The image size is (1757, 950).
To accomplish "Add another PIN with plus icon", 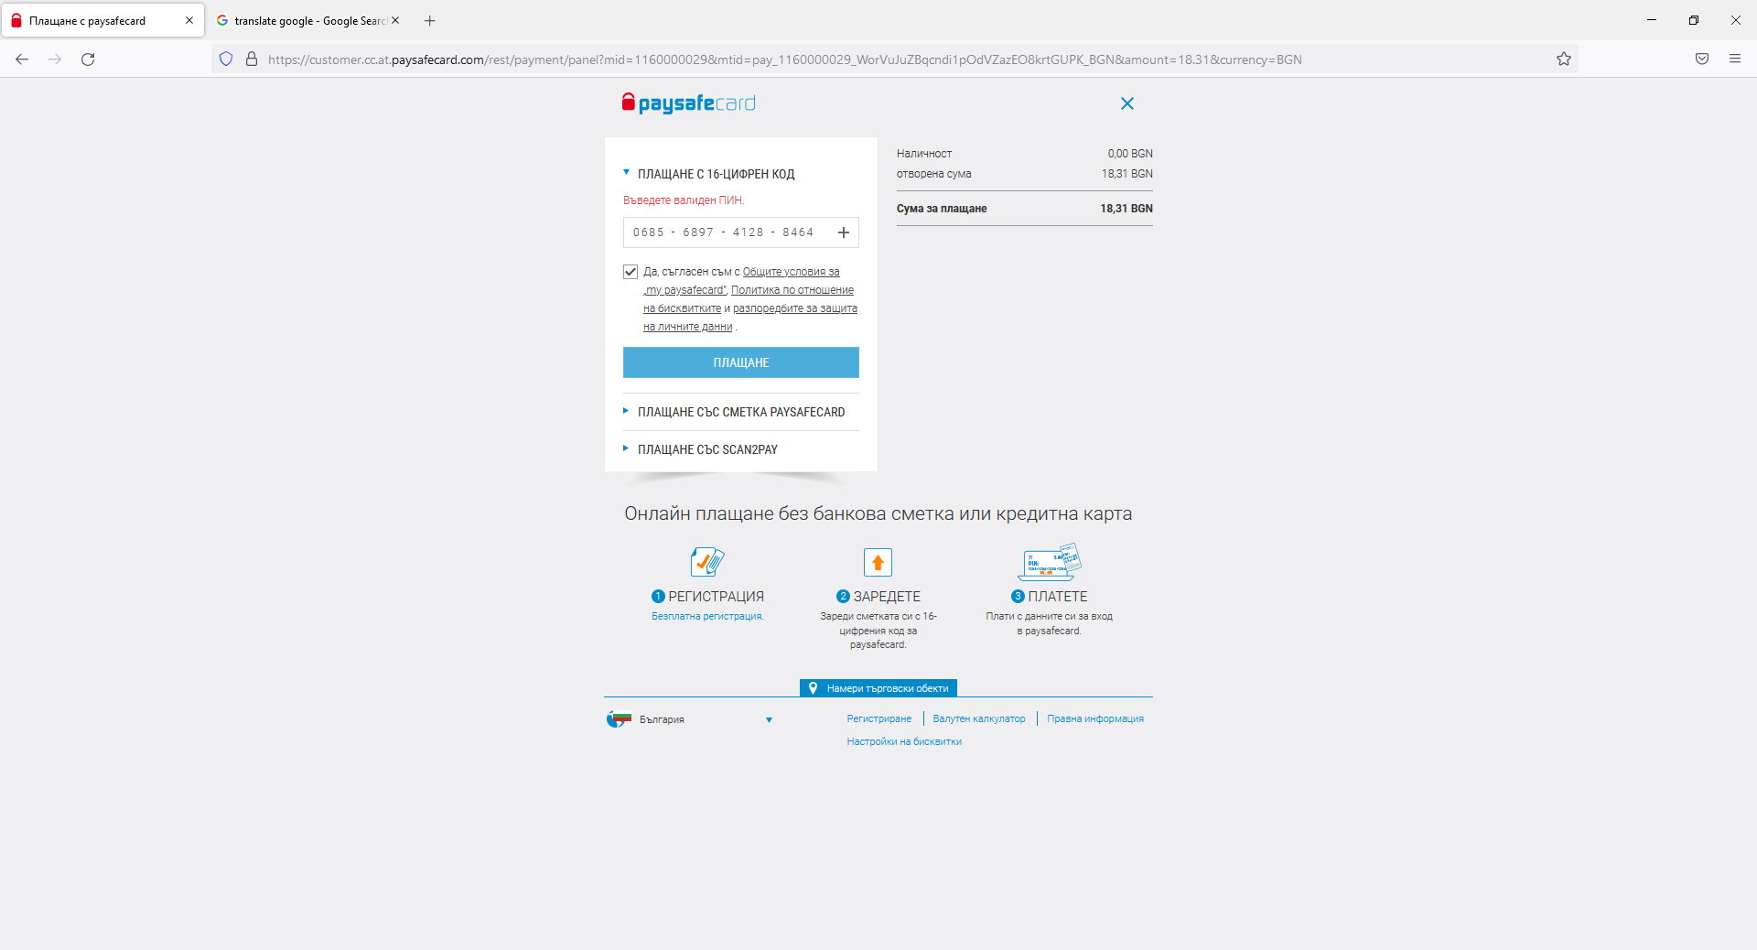I will [844, 232].
